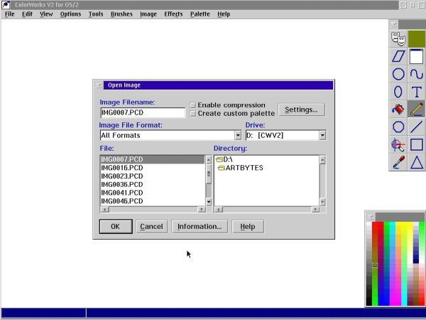Select the ellipse drawing tool
The image size is (426, 320).
point(398,92)
